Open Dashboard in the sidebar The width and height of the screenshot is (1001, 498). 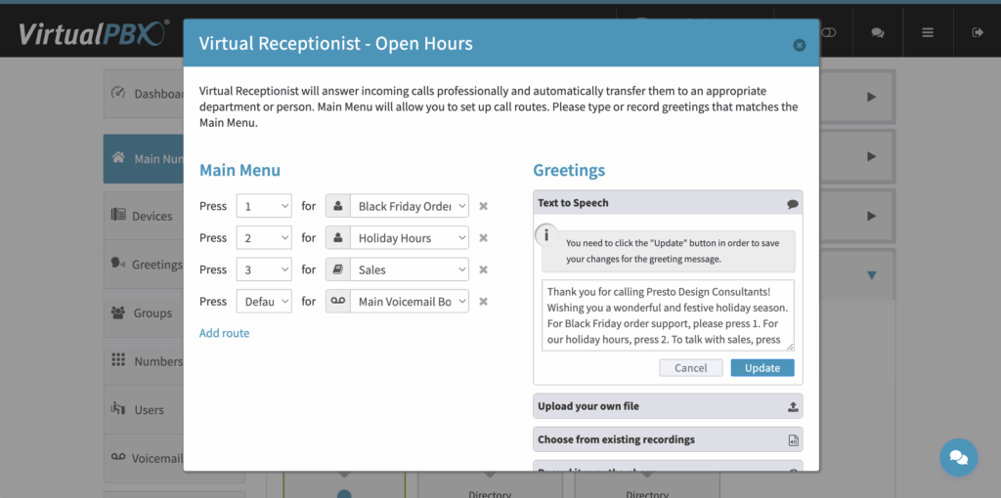click(x=144, y=94)
